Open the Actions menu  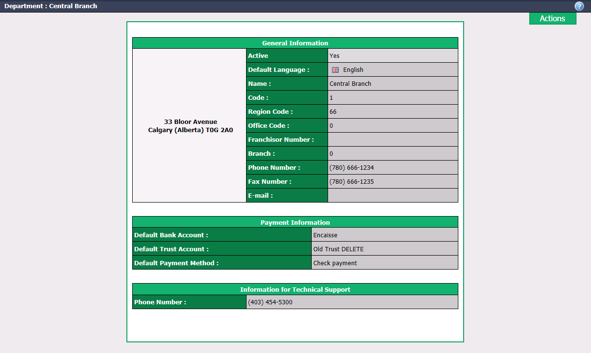(552, 18)
